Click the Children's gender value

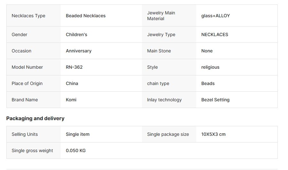(x=76, y=35)
